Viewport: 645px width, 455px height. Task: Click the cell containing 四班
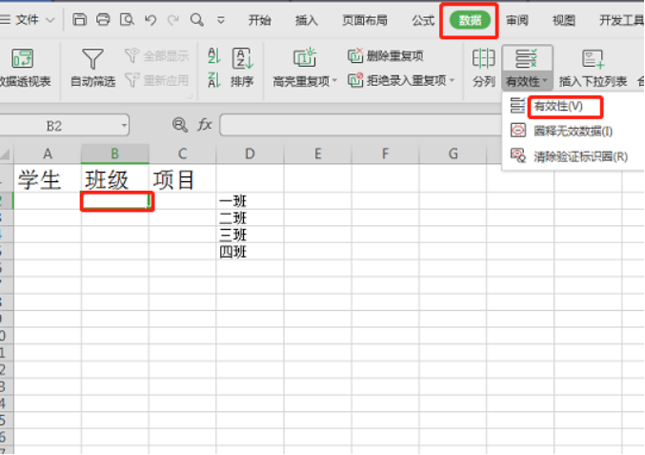pyautogui.click(x=250, y=252)
